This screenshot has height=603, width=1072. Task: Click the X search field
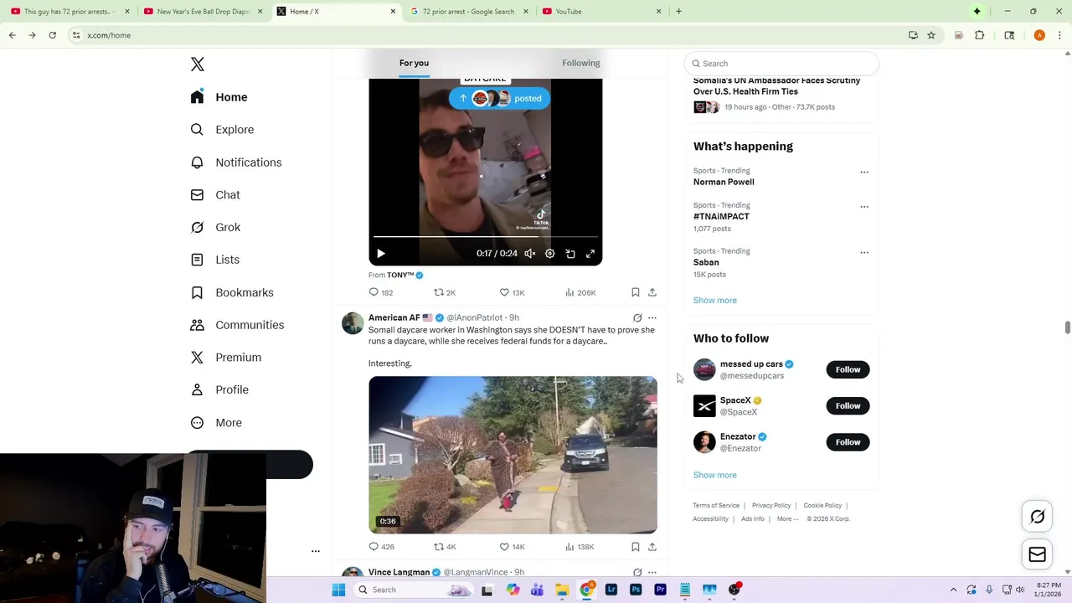point(781,64)
